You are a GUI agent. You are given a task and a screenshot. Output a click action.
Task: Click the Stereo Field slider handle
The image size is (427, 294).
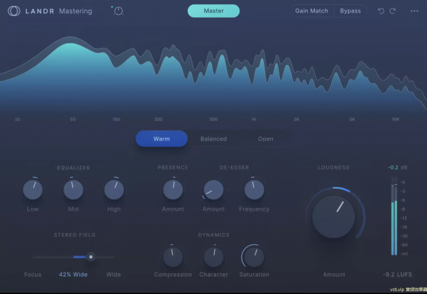pyautogui.click(x=91, y=257)
